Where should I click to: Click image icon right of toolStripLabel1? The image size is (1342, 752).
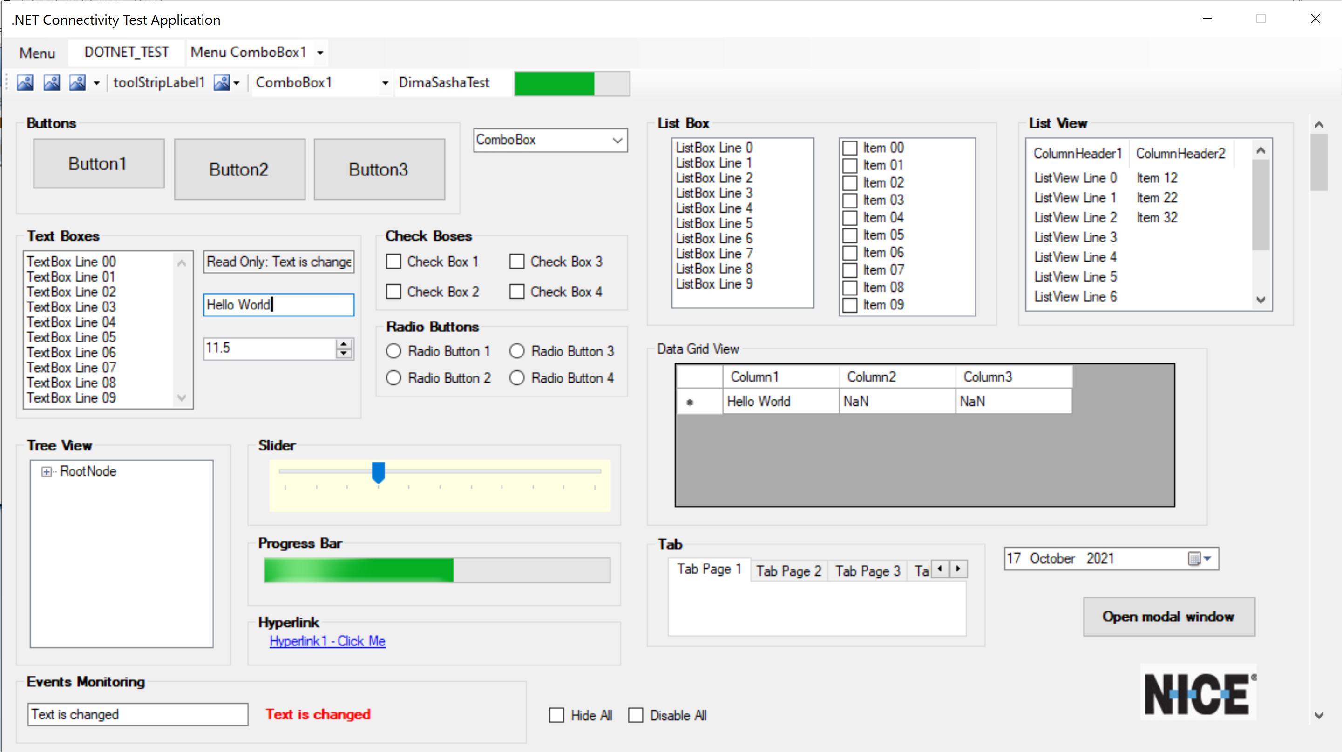pyautogui.click(x=222, y=83)
